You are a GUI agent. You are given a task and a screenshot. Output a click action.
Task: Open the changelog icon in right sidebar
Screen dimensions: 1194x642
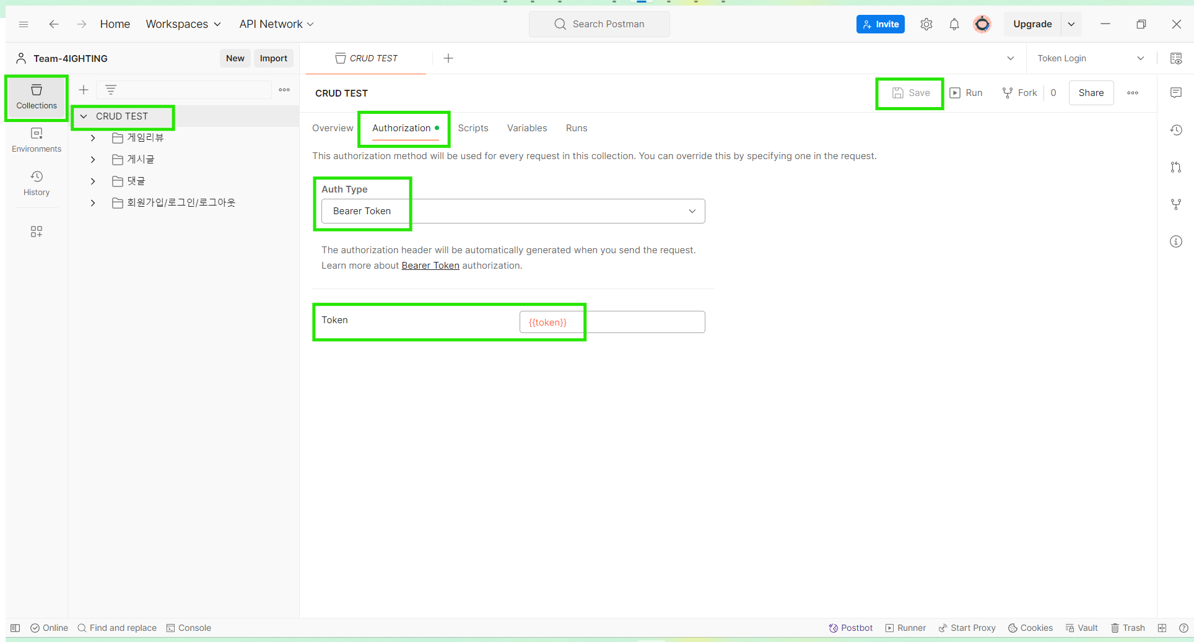(1176, 130)
